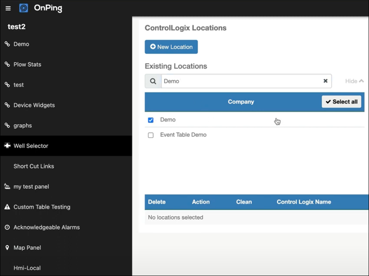Click the search magnifier icon

(x=153, y=81)
